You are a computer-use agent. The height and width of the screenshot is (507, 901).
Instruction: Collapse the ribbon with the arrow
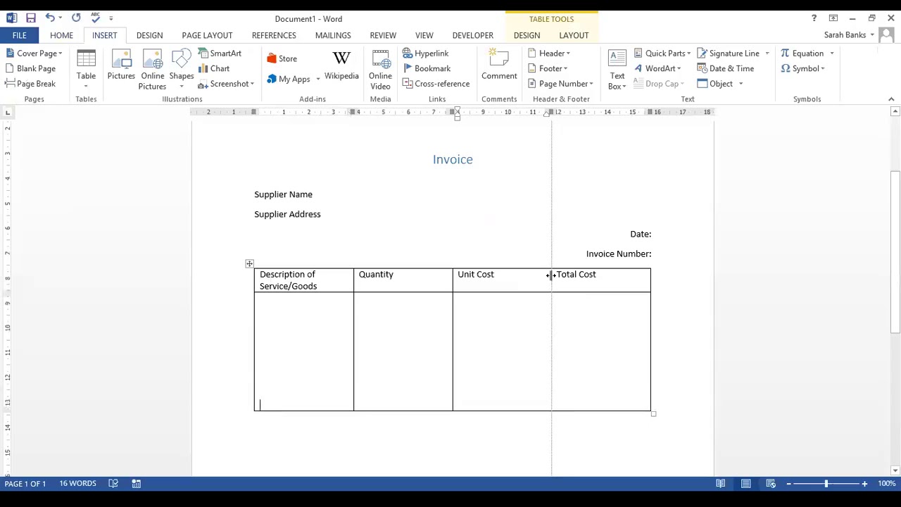891,99
